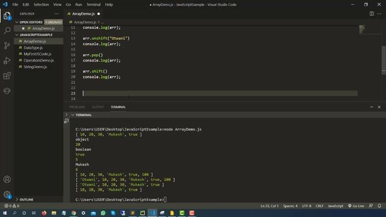Switch to the Output panel tab
The height and width of the screenshot is (217, 386).
[98, 107]
